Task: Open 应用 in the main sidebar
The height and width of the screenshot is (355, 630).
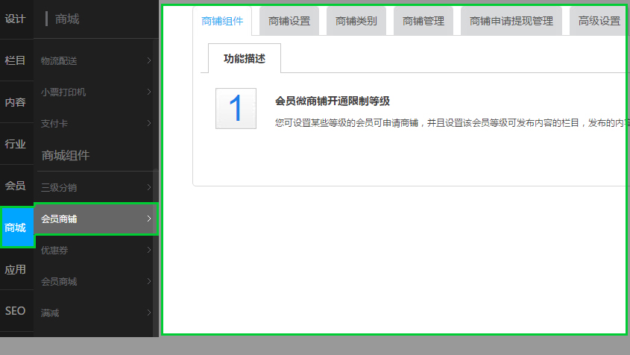Action: 16,269
